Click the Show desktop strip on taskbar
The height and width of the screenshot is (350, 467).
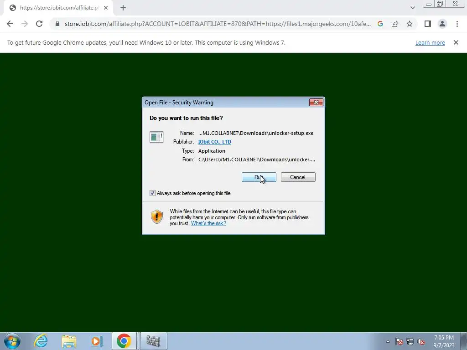click(464, 341)
